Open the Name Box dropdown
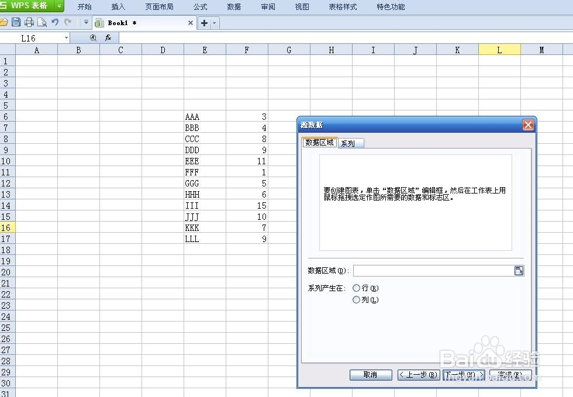 click(x=66, y=37)
